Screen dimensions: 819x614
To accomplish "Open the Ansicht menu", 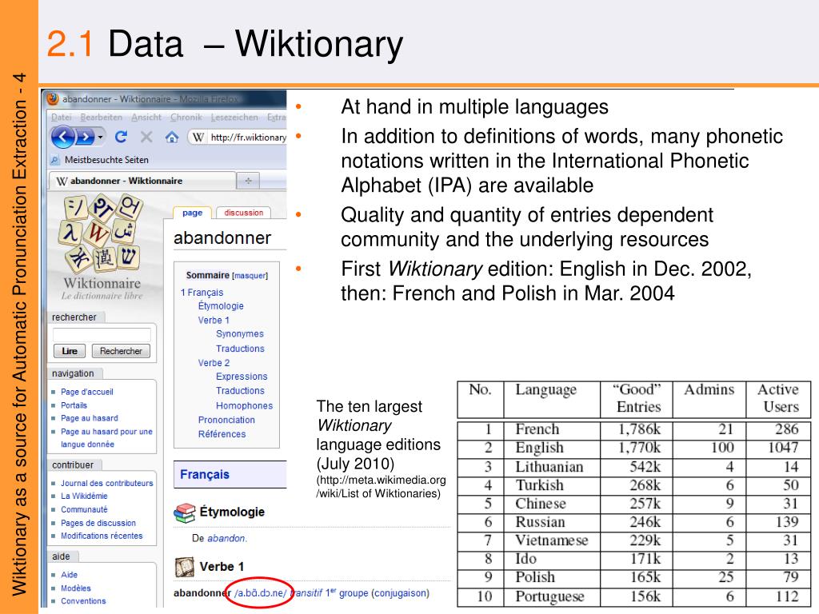I will pyautogui.click(x=146, y=118).
